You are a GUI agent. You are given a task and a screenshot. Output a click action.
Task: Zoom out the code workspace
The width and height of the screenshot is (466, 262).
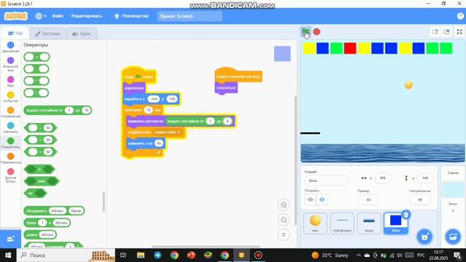[x=283, y=220]
